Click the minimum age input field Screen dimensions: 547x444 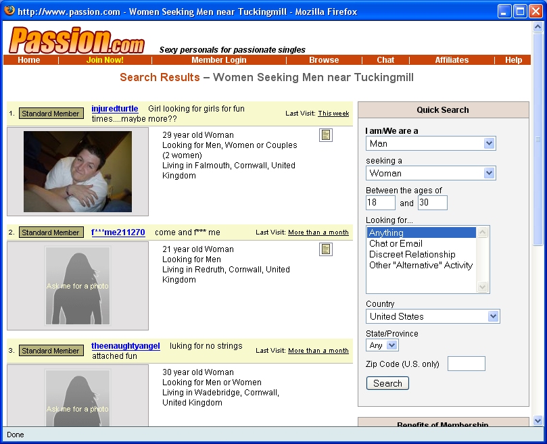pyautogui.click(x=380, y=203)
